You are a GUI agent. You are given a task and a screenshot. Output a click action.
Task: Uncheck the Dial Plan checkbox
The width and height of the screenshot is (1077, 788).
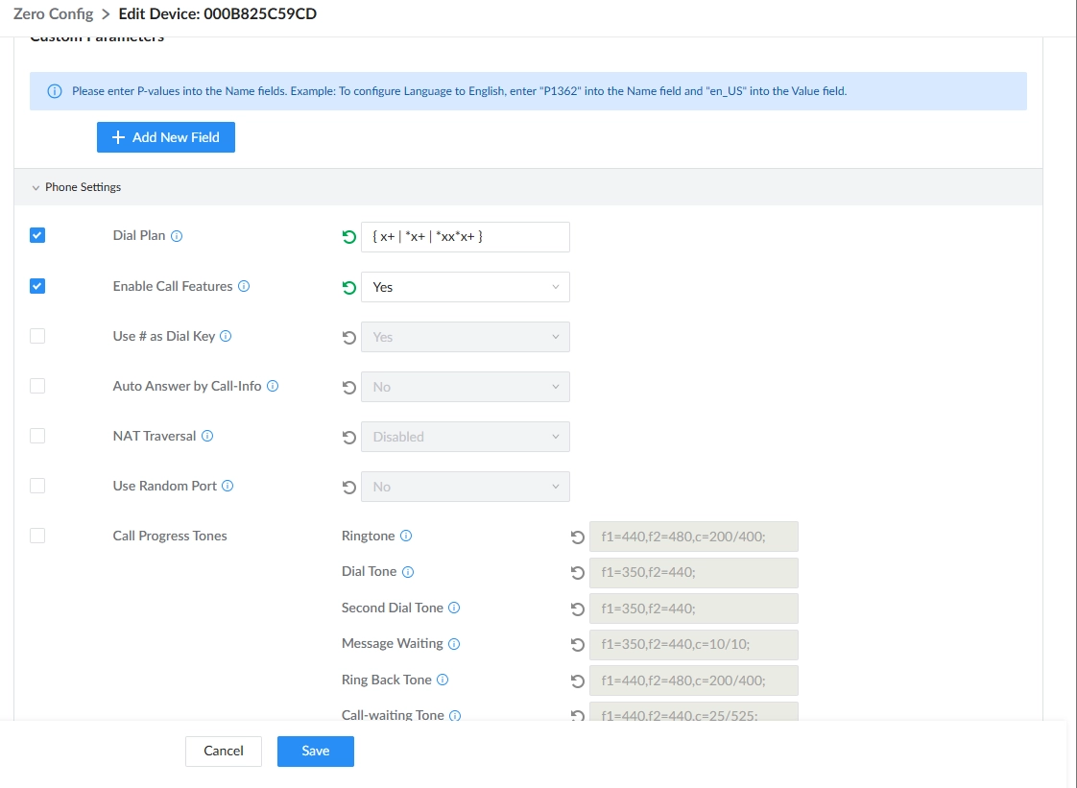(x=37, y=236)
